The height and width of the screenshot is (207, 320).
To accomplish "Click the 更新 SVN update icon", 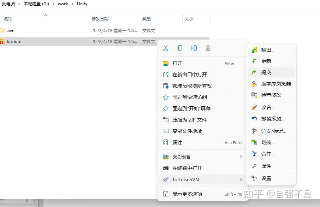I will click(255, 61).
